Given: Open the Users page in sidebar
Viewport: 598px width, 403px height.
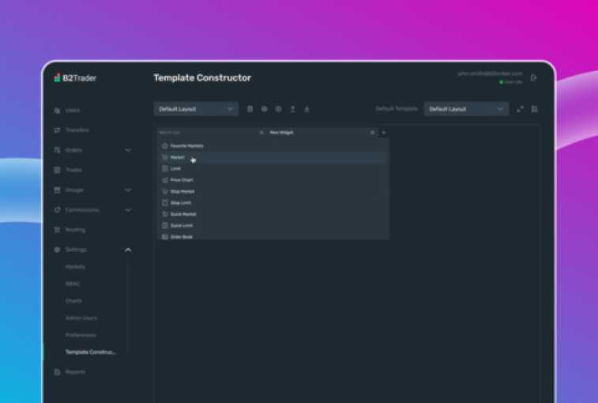Looking at the screenshot, I should pos(73,111).
